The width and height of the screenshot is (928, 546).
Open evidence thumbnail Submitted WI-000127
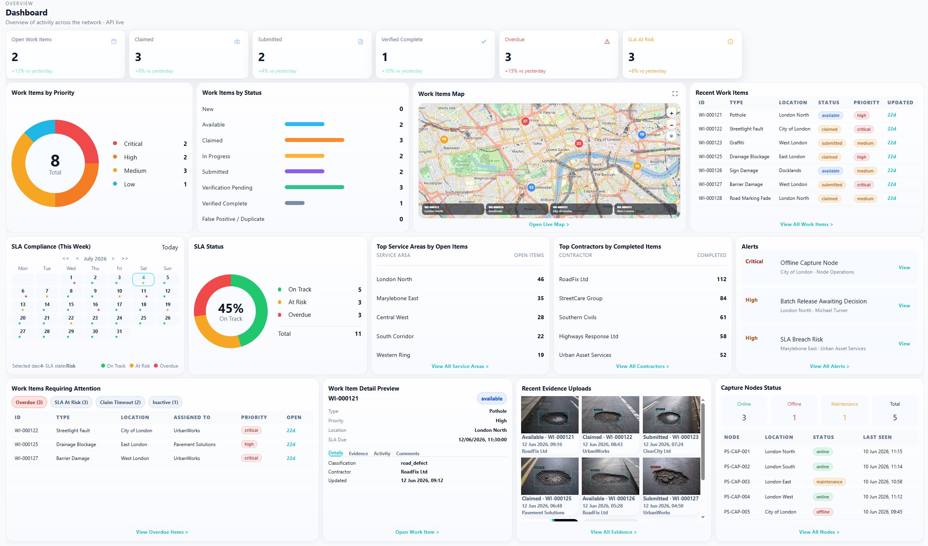click(x=671, y=476)
